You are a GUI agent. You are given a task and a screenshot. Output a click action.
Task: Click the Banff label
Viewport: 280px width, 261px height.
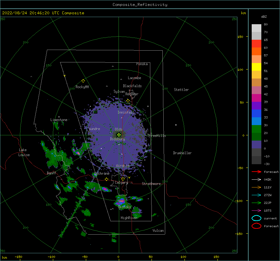tap(51, 173)
